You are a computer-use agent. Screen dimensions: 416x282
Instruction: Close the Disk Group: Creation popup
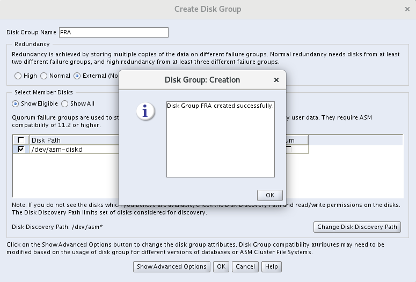tap(276, 80)
